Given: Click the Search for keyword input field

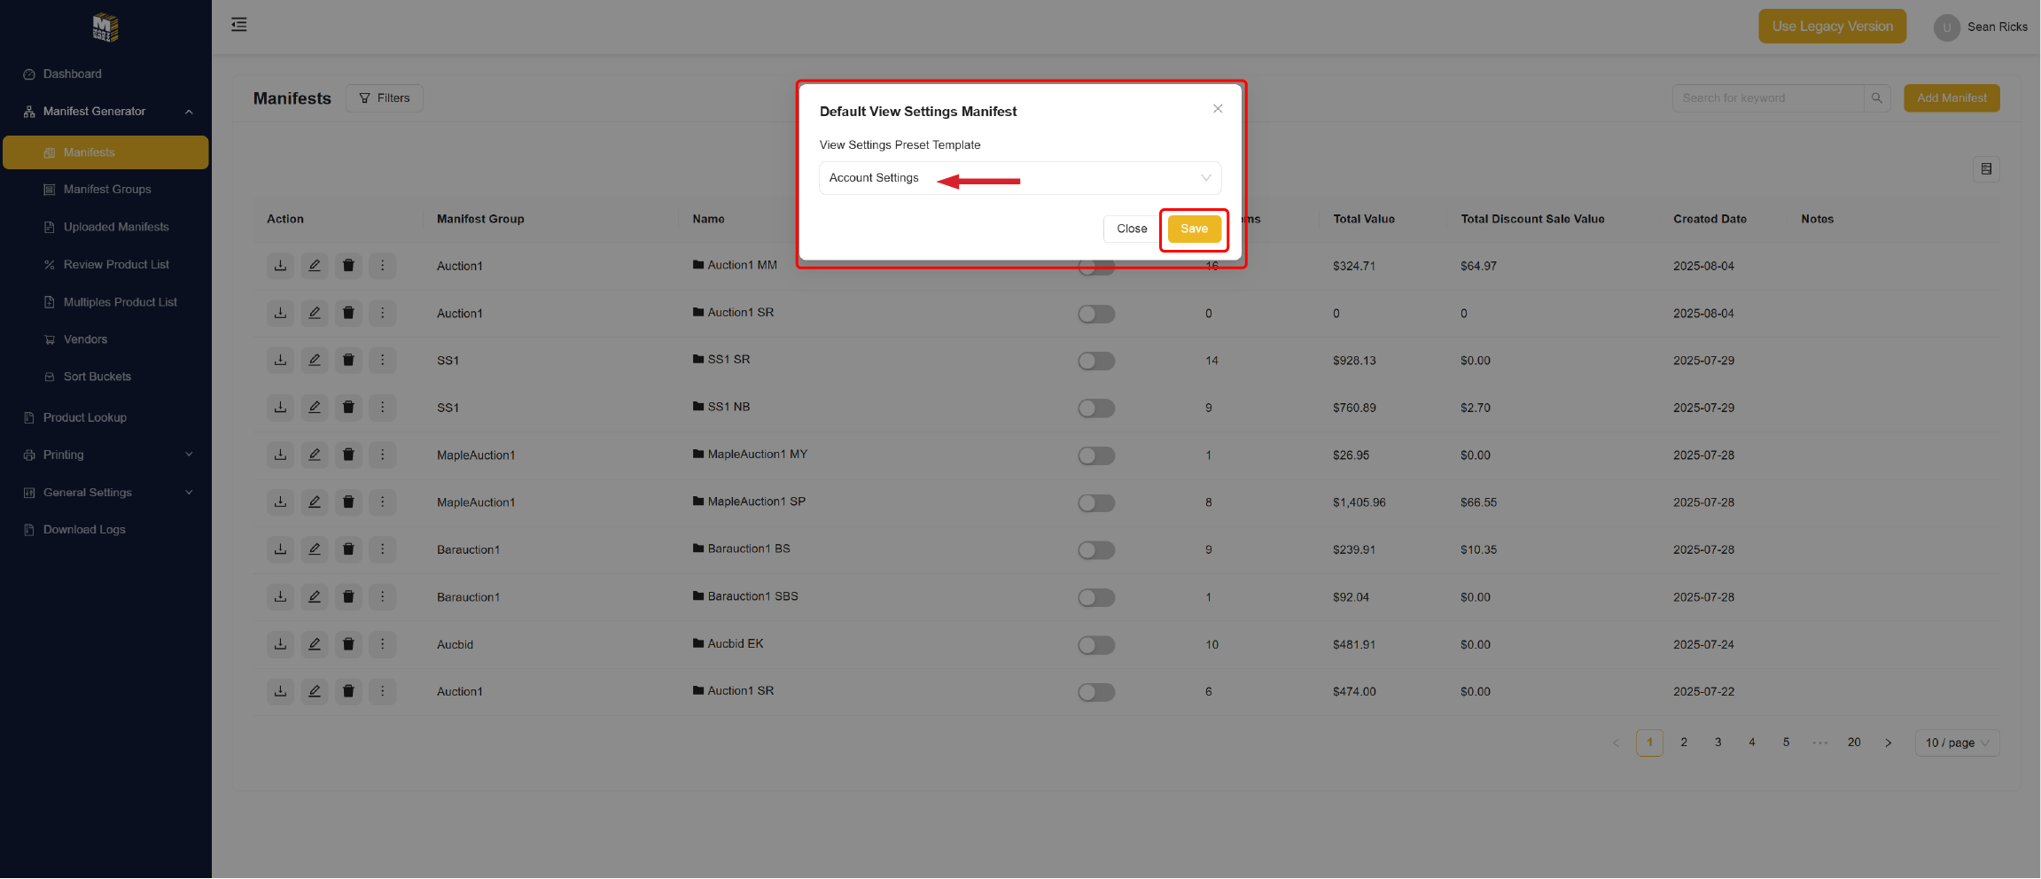Looking at the screenshot, I should pos(1766,98).
